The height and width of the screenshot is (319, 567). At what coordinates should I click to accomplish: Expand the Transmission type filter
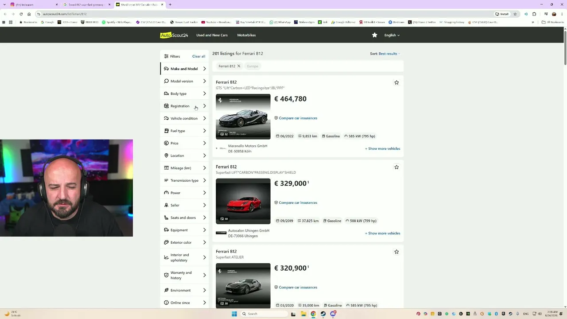tap(185, 180)
